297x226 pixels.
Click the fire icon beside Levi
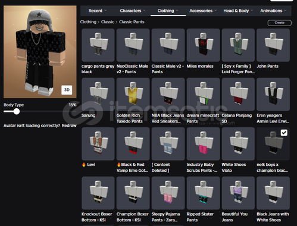pyautogui.click(x=84, y=164)
